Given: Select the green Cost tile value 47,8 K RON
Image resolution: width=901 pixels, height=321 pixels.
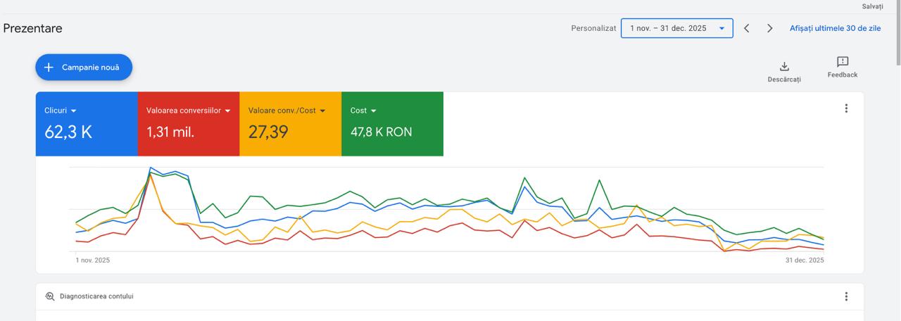Looking at the screenshot, I should tap(381, 132).
